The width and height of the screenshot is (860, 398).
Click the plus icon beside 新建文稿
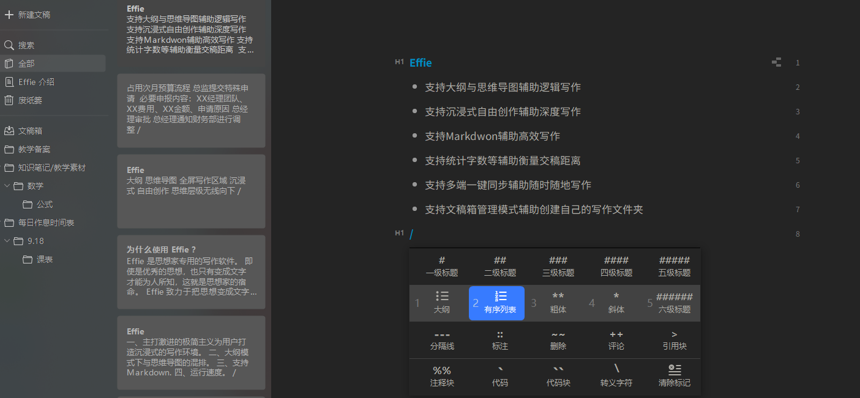tap(9, 15)
